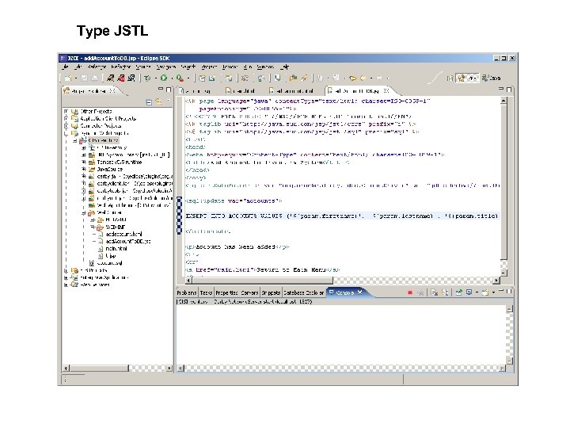This screenshot has height=428, width=570.
Task: Expand the META-INF folder node
Action: (93, 220)
